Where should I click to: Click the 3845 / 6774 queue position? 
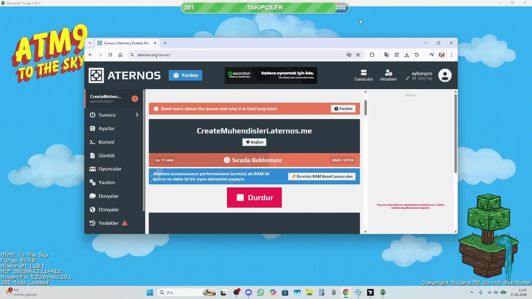tap(342, 160)
